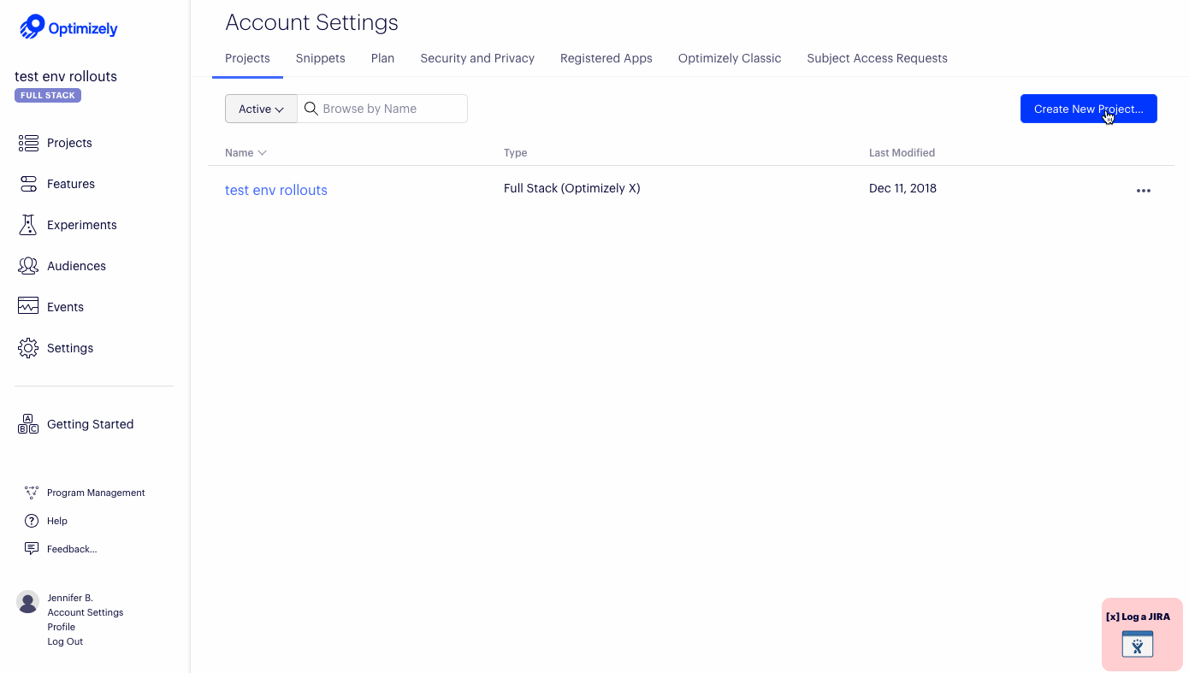Viewport: 1189px width, 673px height.
Task: Open the Active status filter dropdown
Action: (x=261, y=109)
